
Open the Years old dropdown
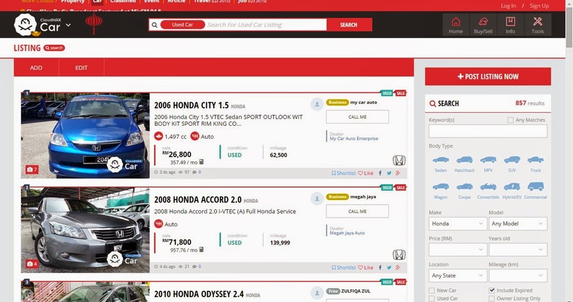(x=518, y=249)
